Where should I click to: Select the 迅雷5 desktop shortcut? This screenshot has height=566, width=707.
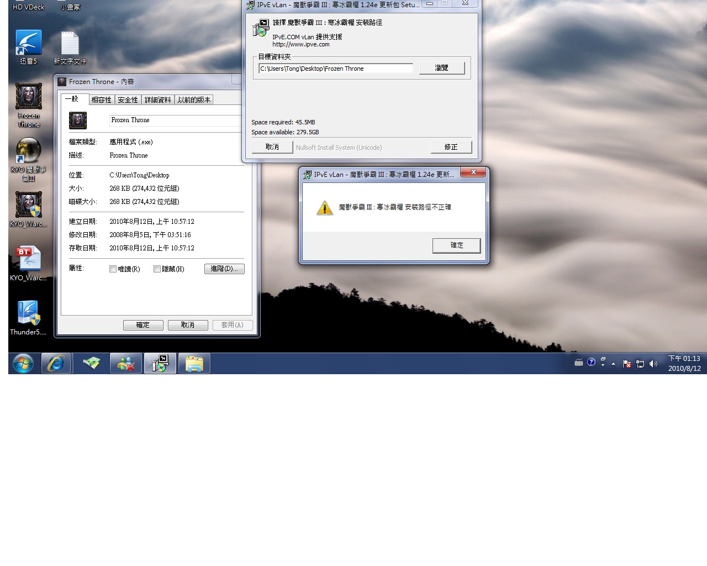pos(28,48)
